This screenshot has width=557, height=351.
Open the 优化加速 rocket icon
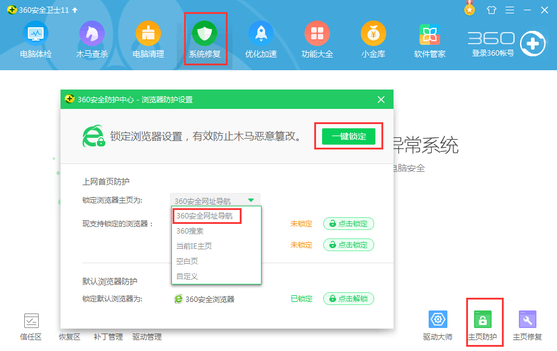261,33
